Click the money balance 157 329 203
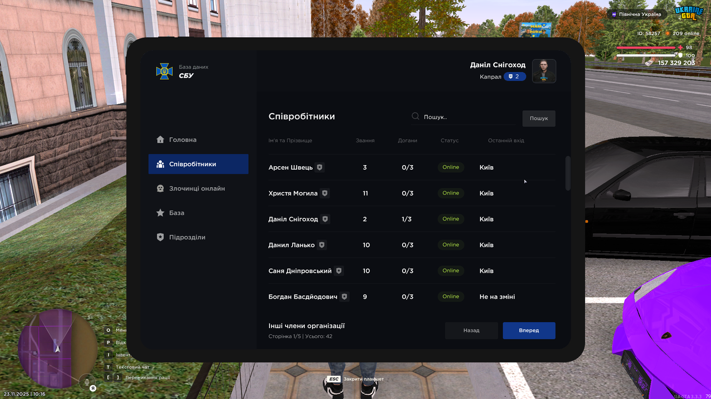Screen dimensions: 711x399 coord(677,63)
